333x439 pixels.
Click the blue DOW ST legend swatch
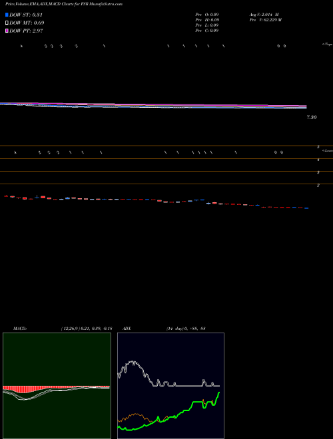point(7,15)
